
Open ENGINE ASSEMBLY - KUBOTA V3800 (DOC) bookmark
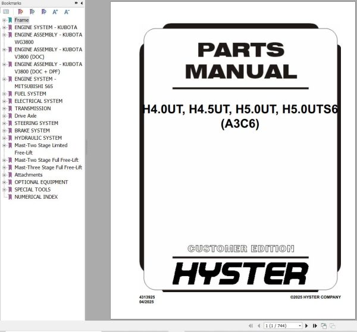[48, 53]
